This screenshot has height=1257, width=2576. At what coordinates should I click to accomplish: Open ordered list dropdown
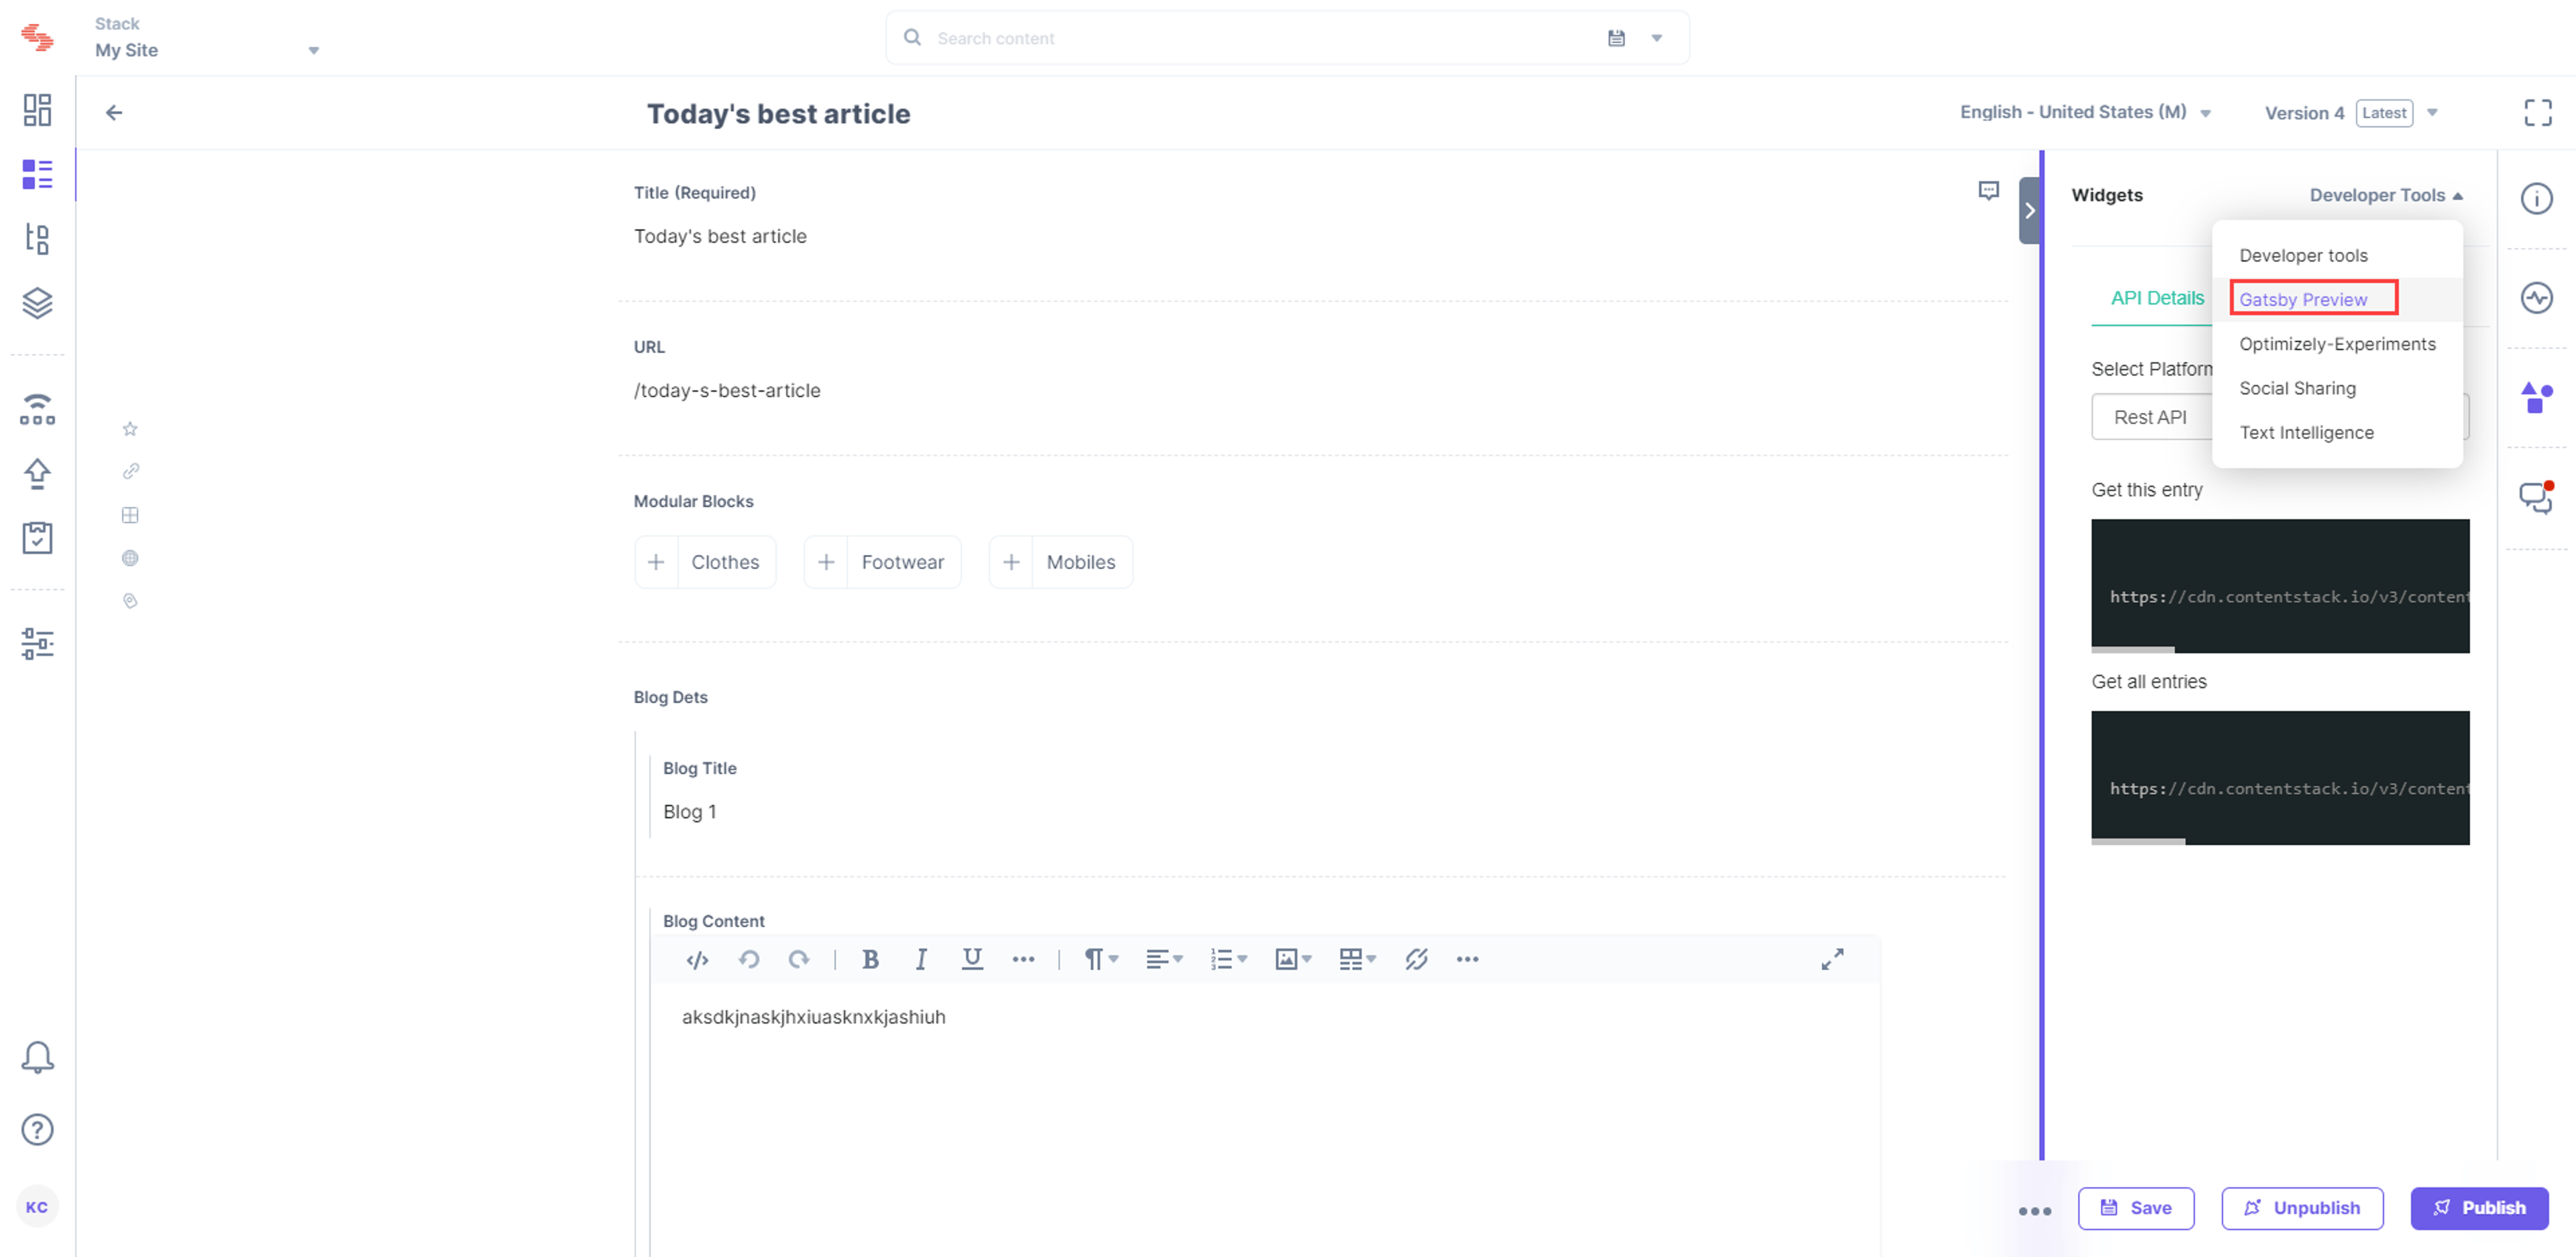coord(1228,960)
